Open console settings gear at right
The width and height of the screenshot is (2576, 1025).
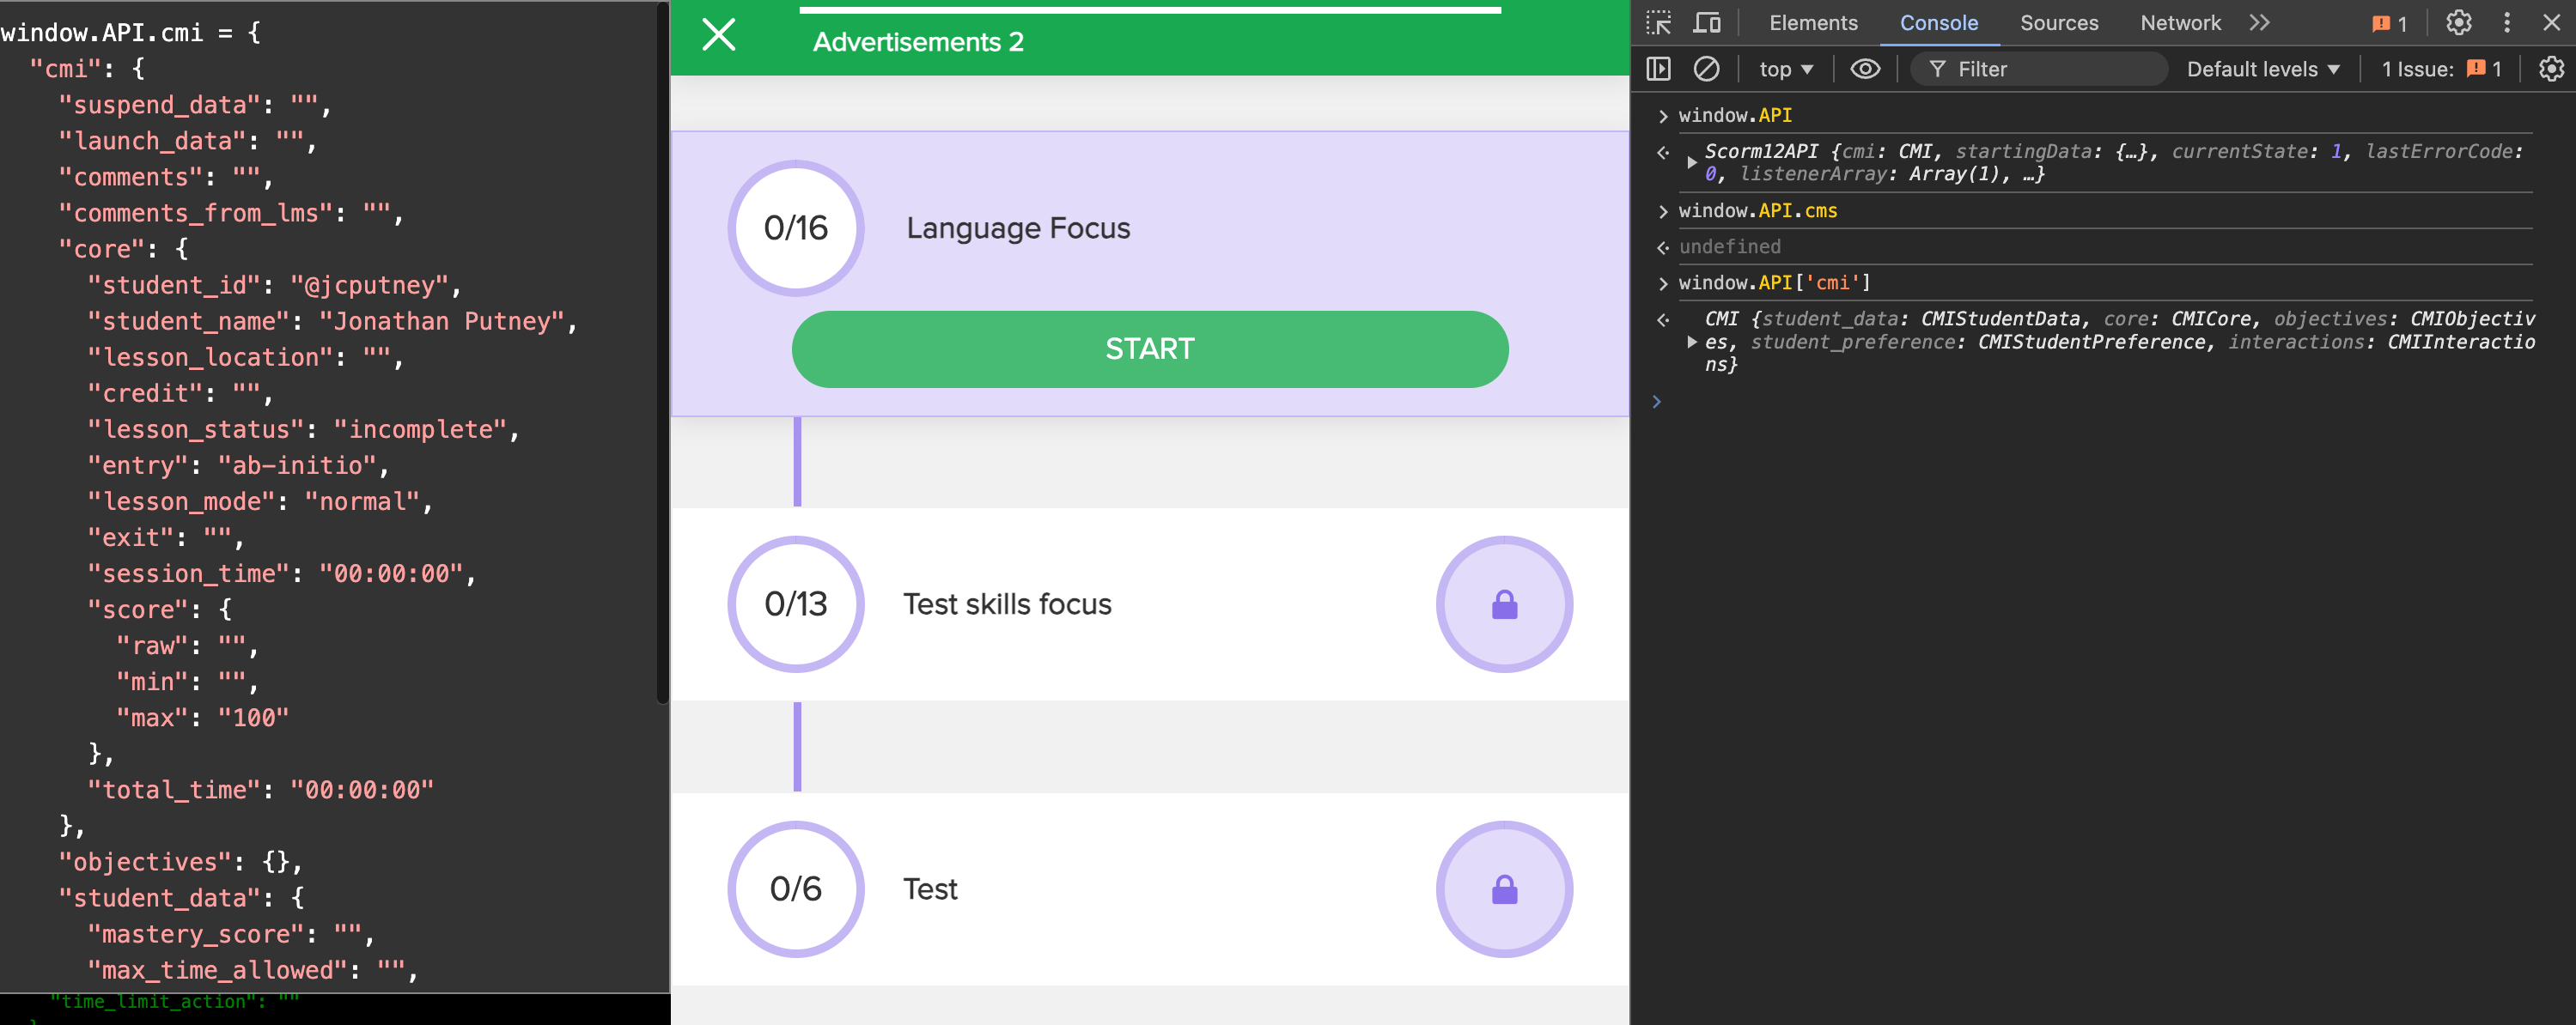pos(2551,69)
